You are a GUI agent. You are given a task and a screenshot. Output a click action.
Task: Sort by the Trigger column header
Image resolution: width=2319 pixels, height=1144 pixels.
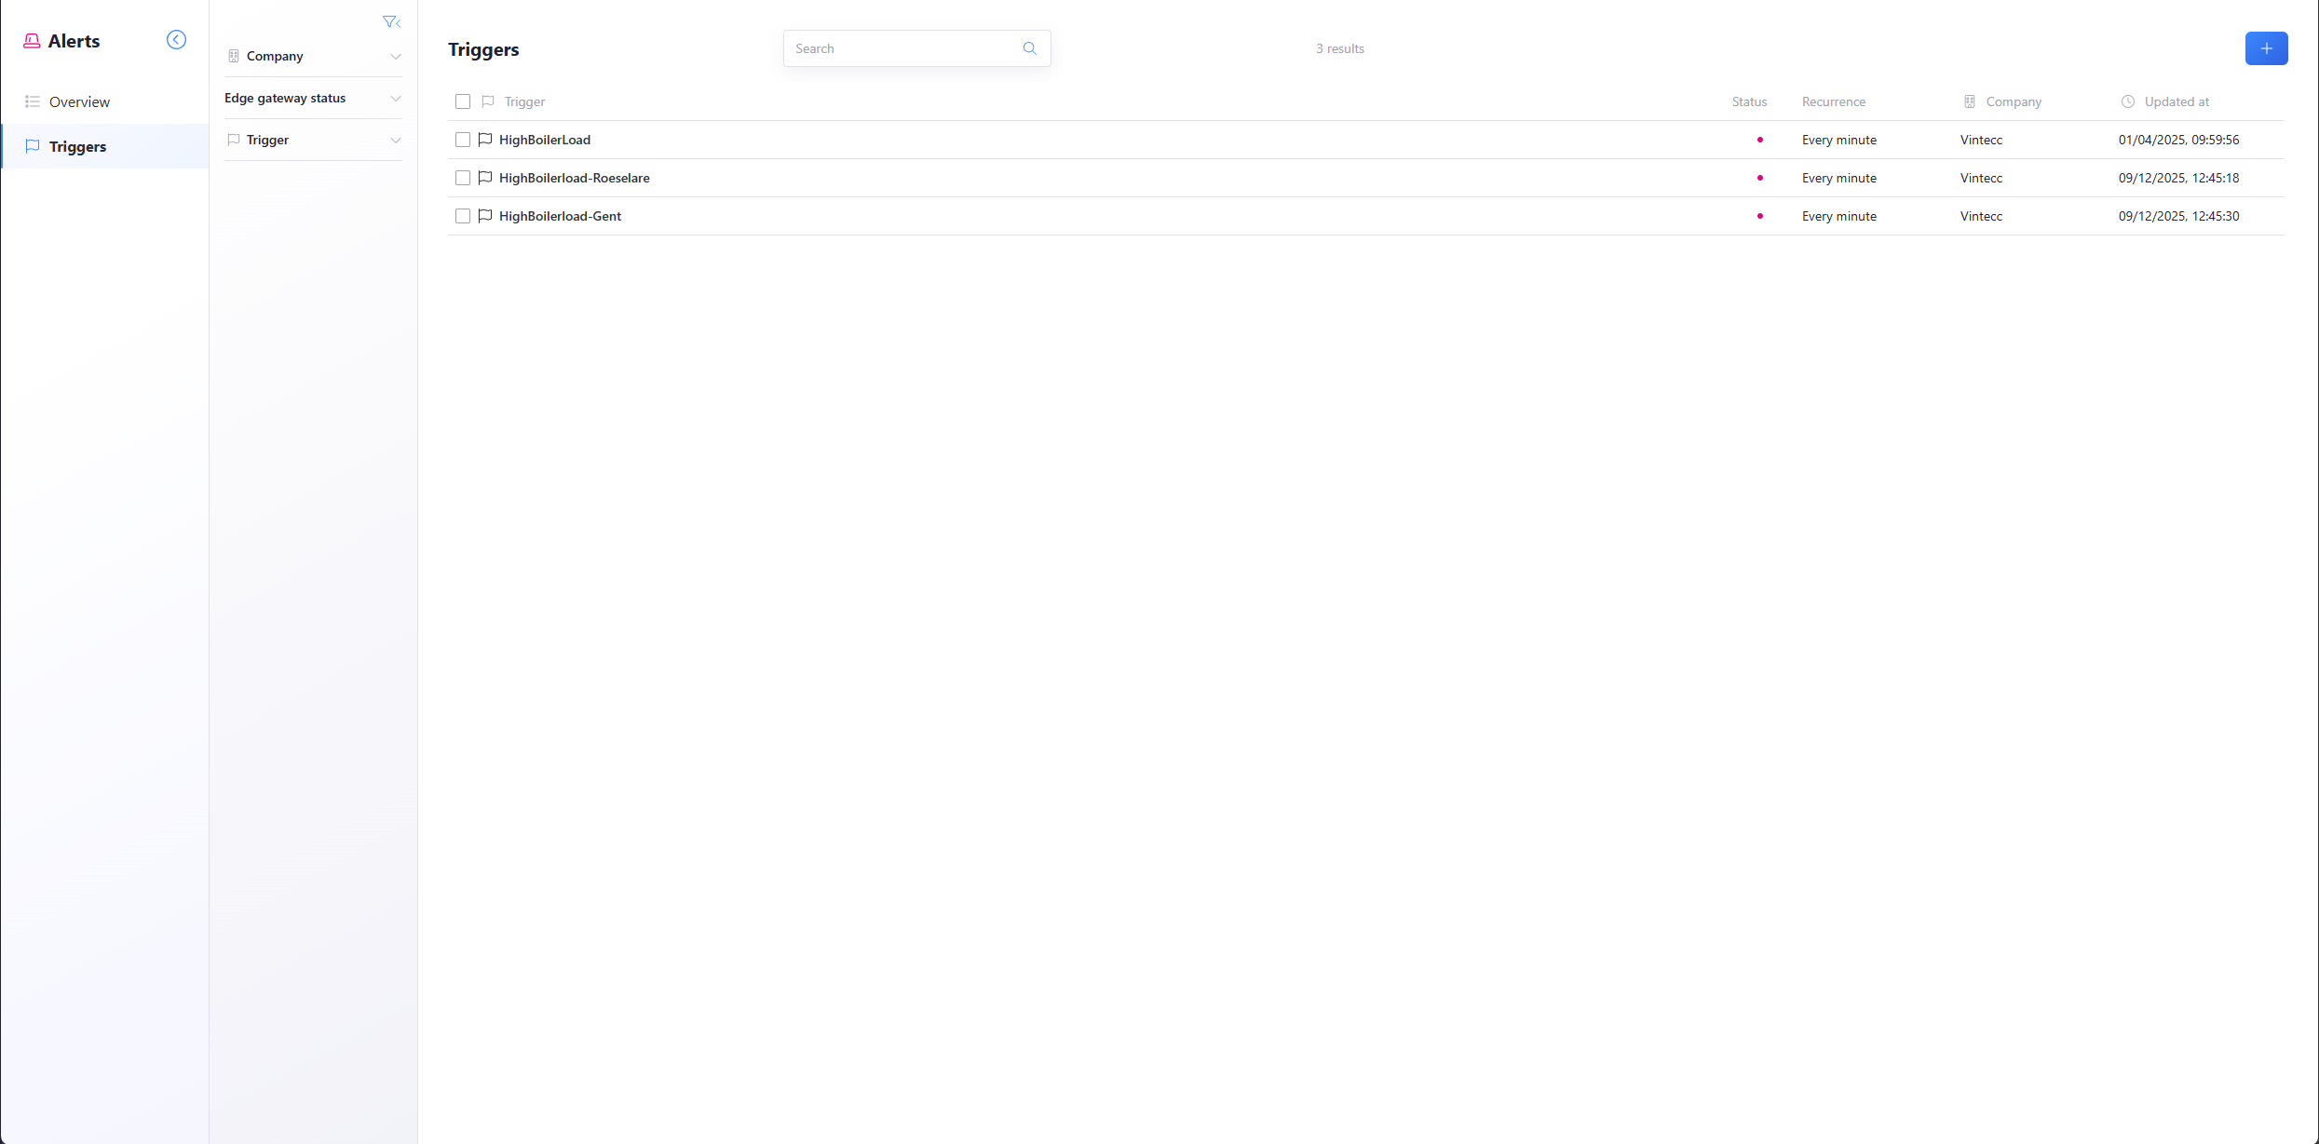[524, 101]
